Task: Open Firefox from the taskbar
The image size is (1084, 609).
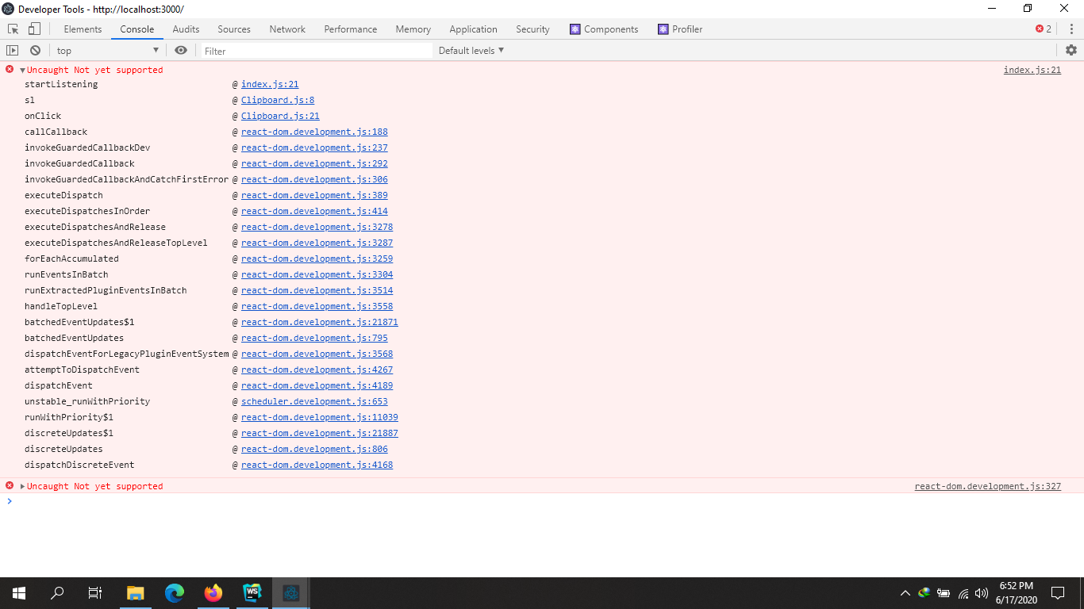Action: click(213, 592)
